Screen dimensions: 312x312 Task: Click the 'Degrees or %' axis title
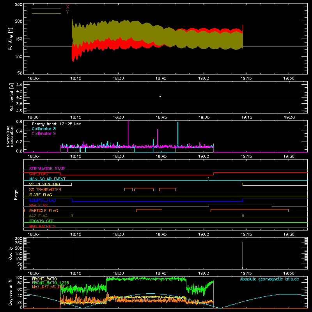pos(11,292)
